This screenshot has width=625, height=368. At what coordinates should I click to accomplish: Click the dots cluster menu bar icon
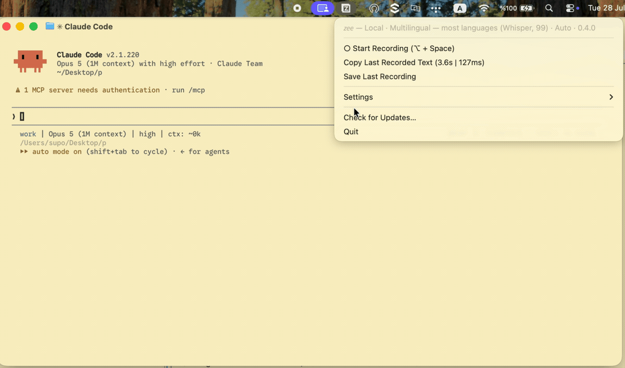(436, 8)
